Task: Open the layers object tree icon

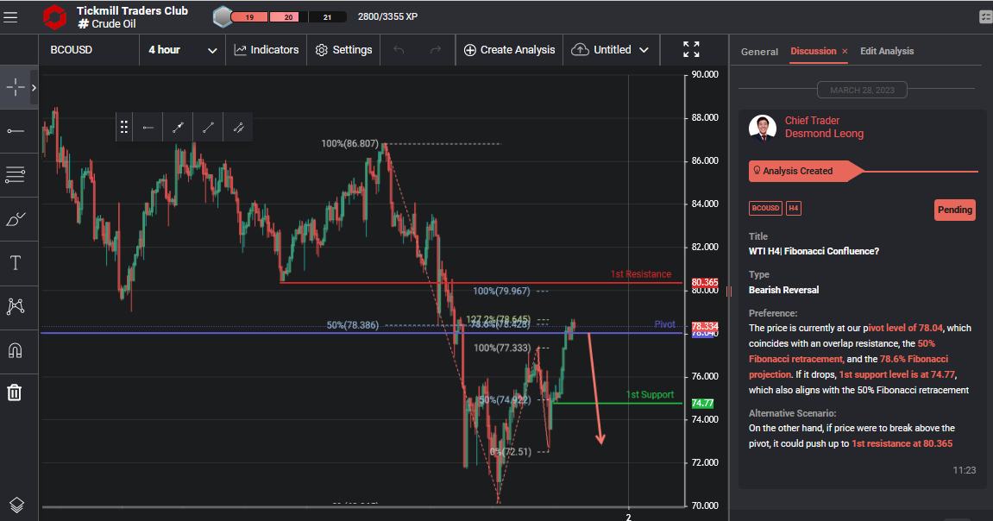Action: (x=16, y=505)
